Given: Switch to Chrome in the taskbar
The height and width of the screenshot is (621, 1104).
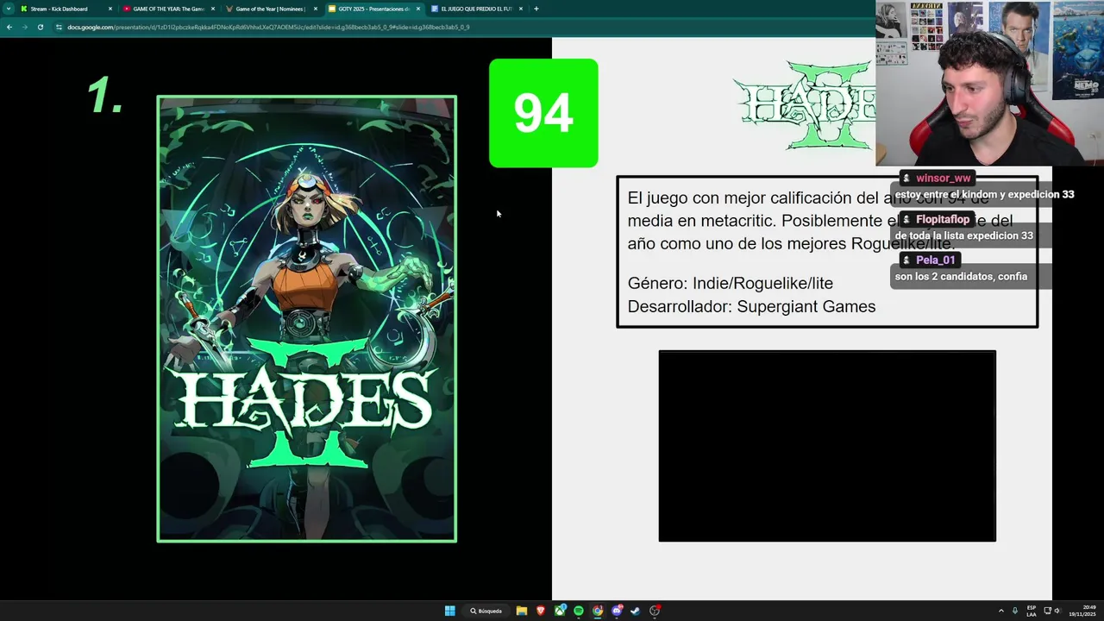Looking at the screenshot, I should click(598, 611).
